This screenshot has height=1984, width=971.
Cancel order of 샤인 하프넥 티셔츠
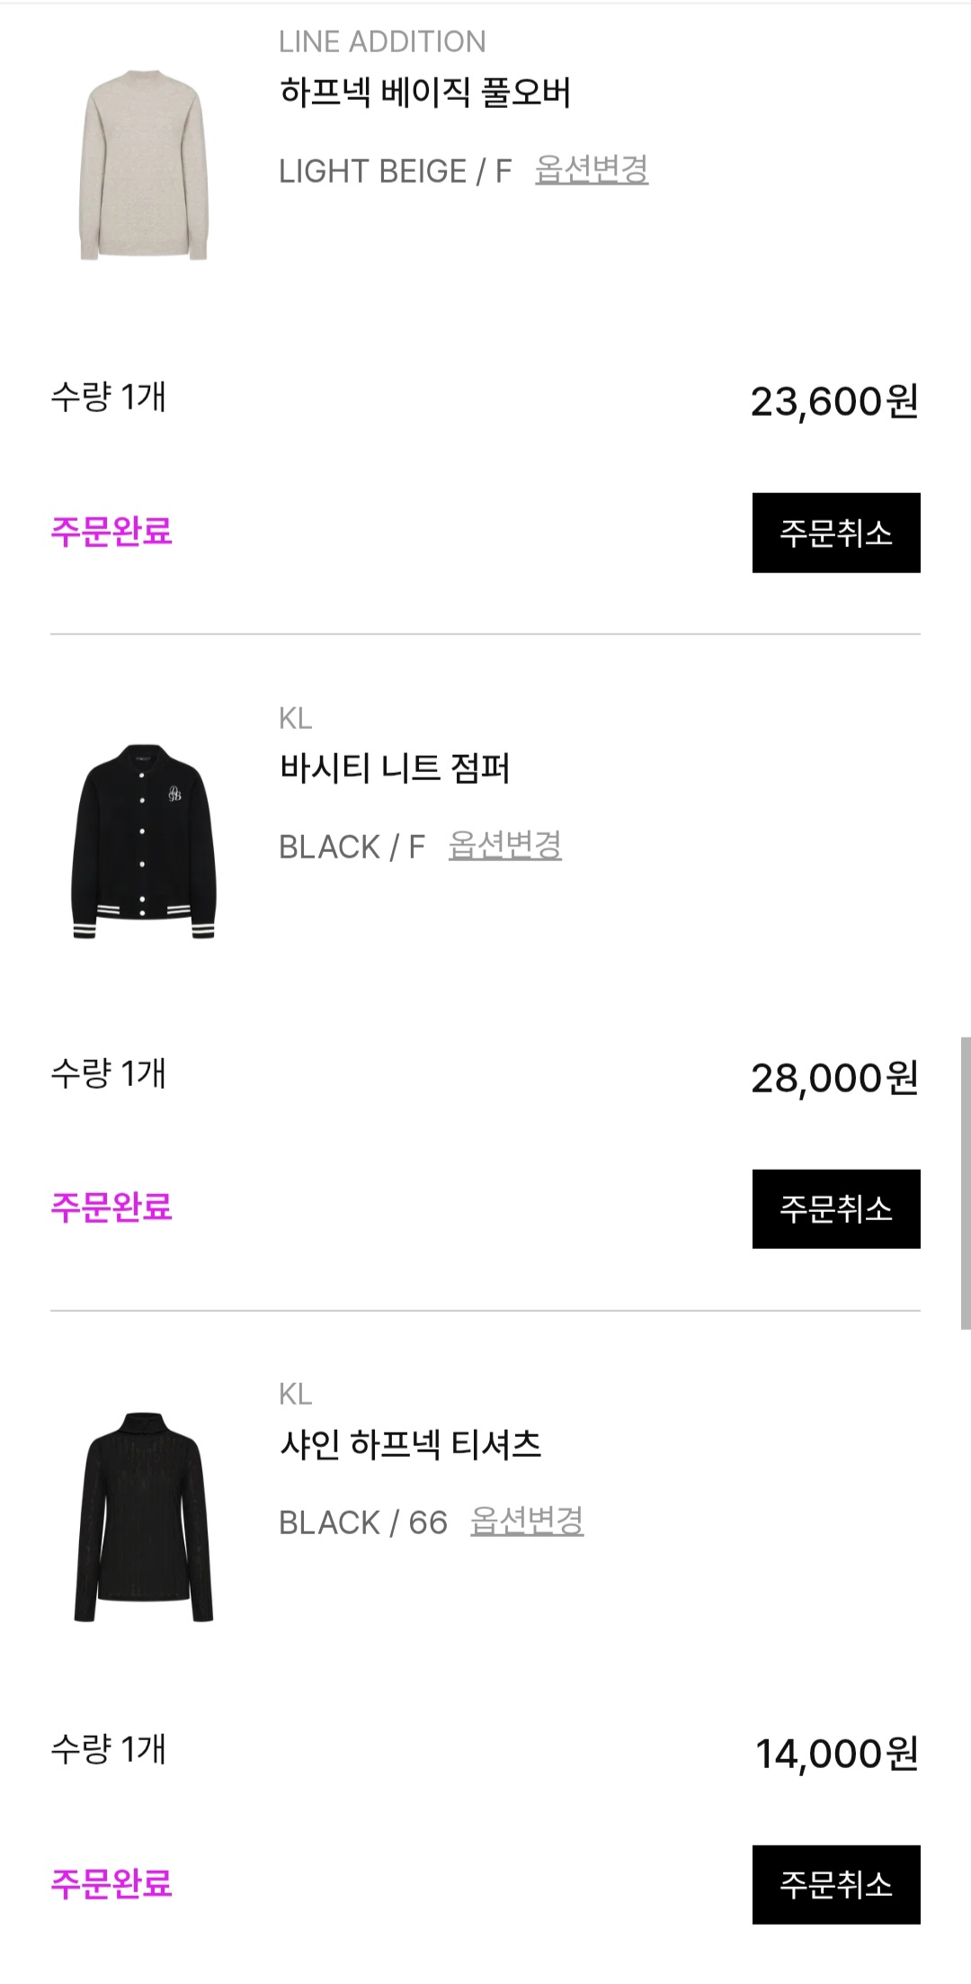click(836, 1884)
